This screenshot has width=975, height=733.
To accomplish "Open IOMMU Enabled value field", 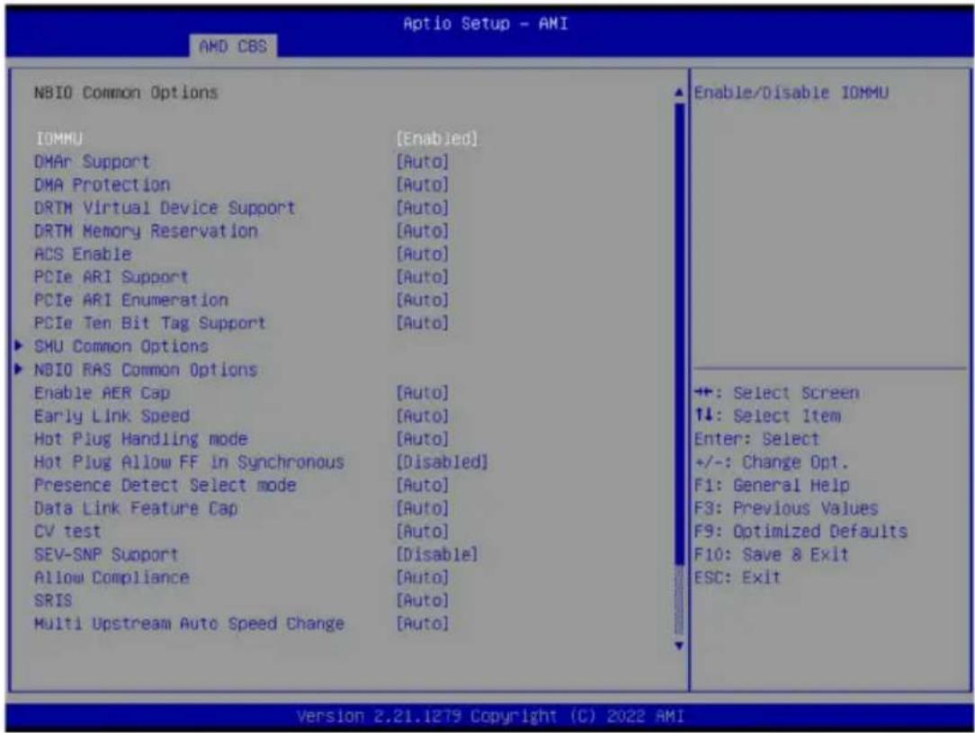I will point(437,139).
